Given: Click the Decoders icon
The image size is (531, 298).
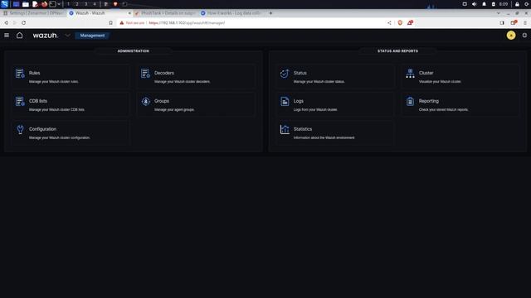Looking at the screenshot, I should 145,74.
